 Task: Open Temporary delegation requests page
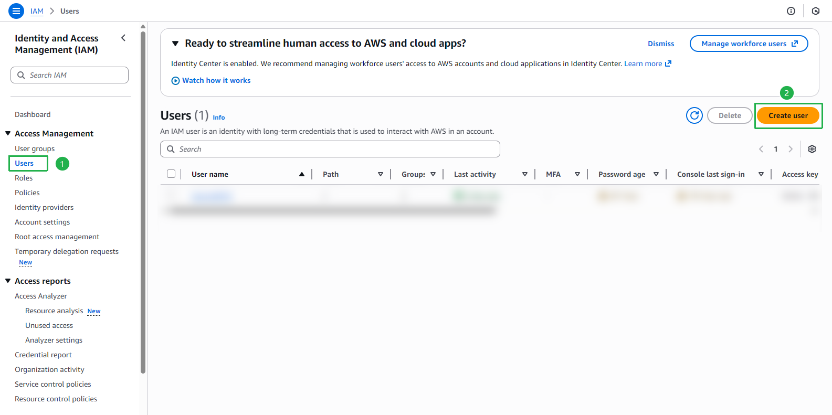click(x=67, y=251)
